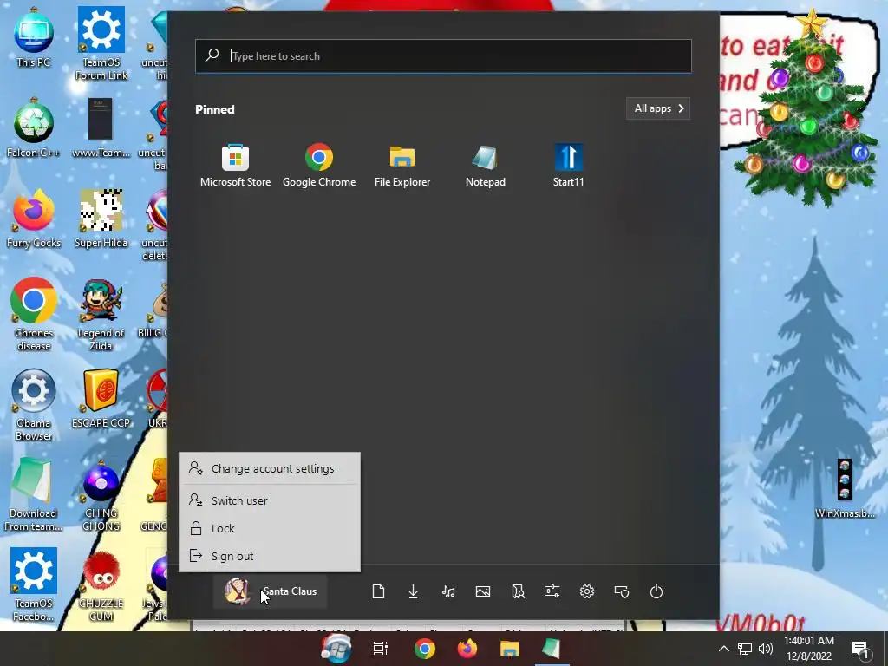
Task: Open File Explorer from the taskbar
Action: (509, 649)
